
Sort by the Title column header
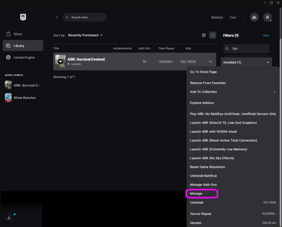tap(56, 48)
